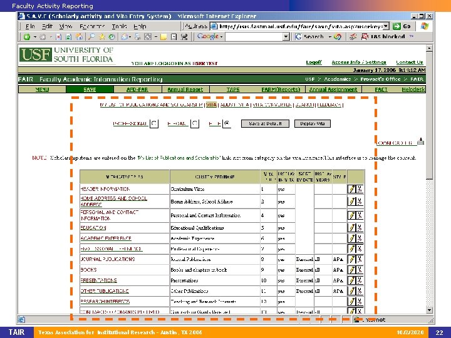Expand the Google search box history dropdown
451x338 pixels.
coord(286,37)
